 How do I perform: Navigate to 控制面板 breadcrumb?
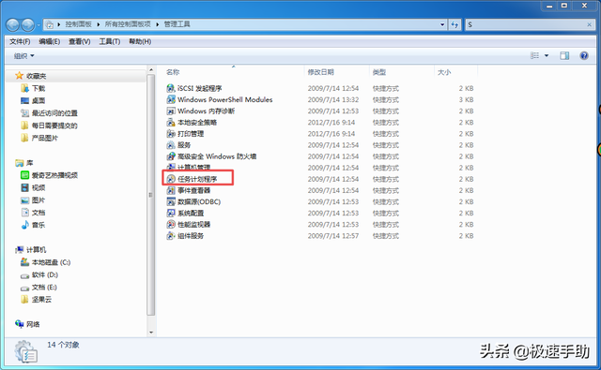(x=78, y=24)
